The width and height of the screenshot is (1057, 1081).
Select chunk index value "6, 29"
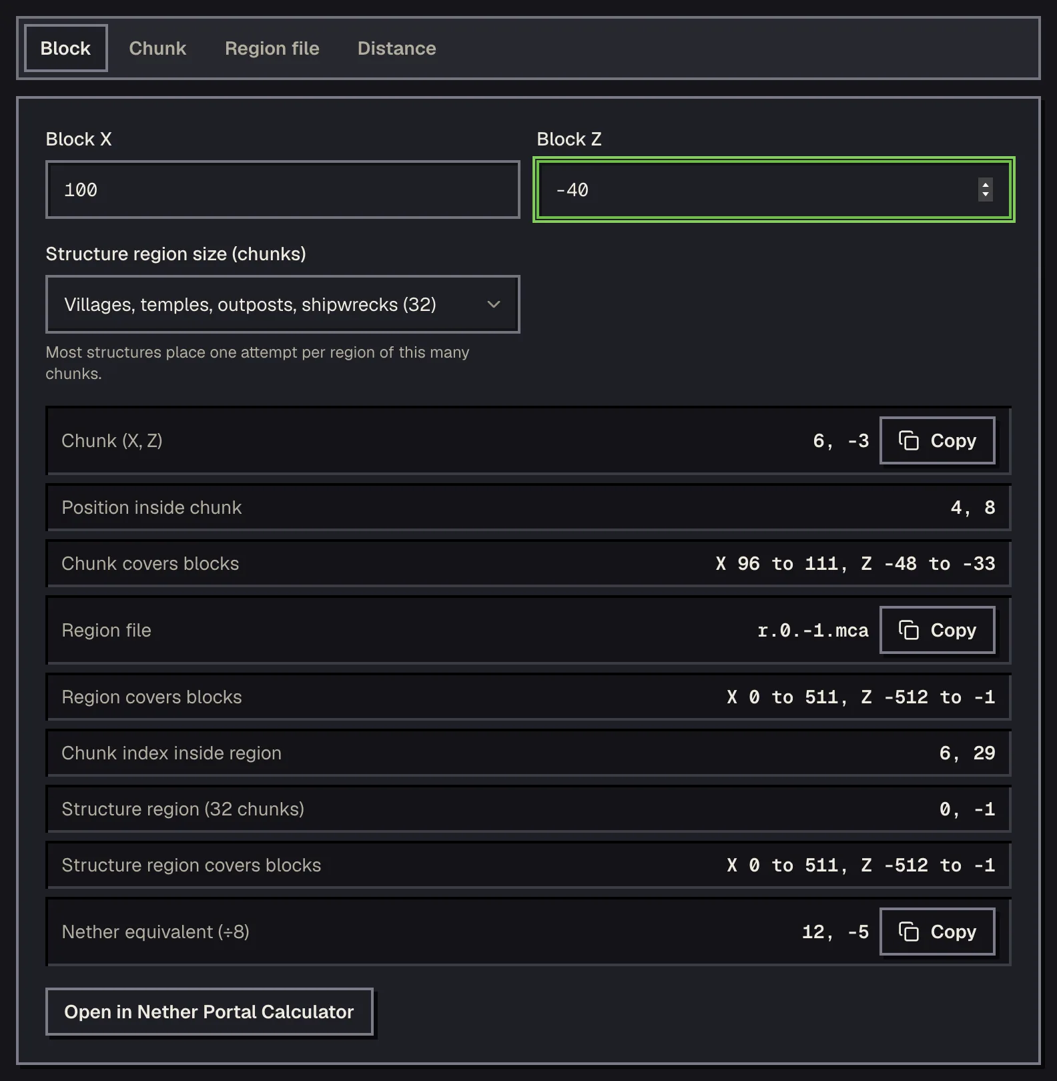pyautogui.click(x=968, y=753)
